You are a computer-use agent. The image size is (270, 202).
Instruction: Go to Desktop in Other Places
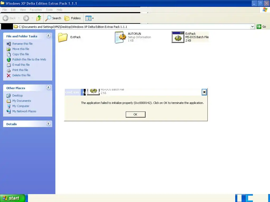click(x=18, y=95)
